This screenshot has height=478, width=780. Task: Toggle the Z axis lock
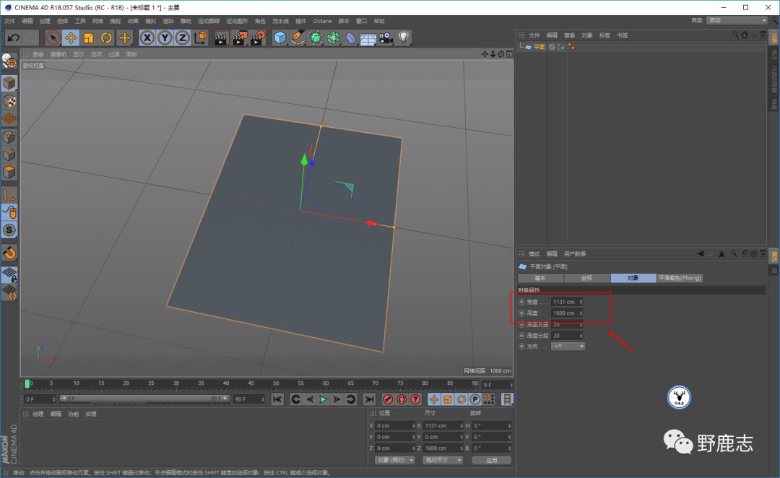pyautogui.click(x=183, y=38)
